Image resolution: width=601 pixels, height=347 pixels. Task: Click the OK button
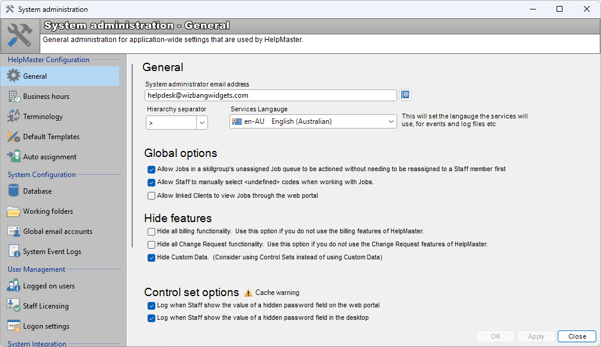coord(495,336)
